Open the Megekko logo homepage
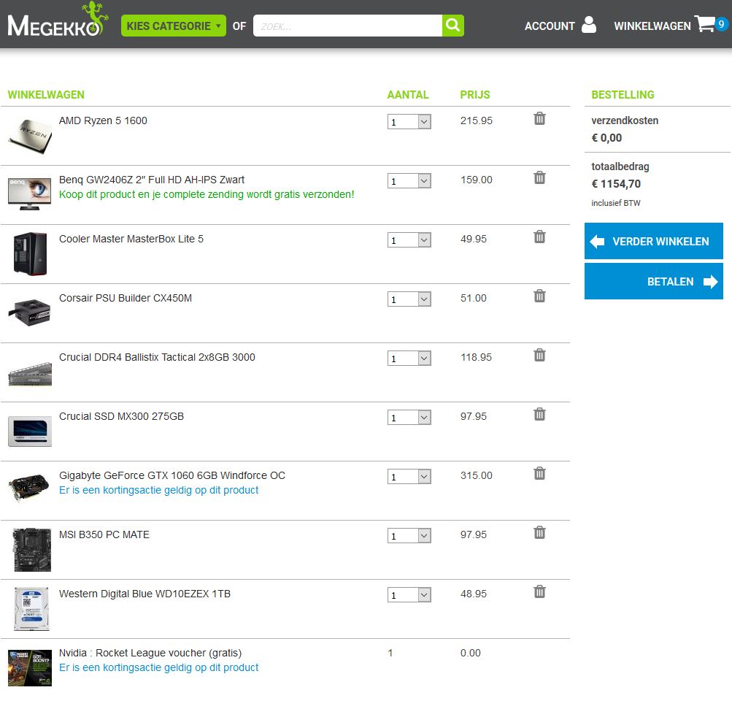 point(58,20)
